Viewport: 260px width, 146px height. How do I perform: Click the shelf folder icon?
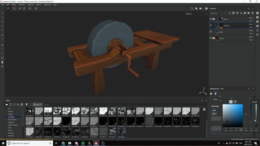6,105
